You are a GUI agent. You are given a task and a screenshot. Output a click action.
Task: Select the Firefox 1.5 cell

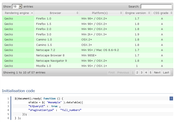(x=56, y=24)
